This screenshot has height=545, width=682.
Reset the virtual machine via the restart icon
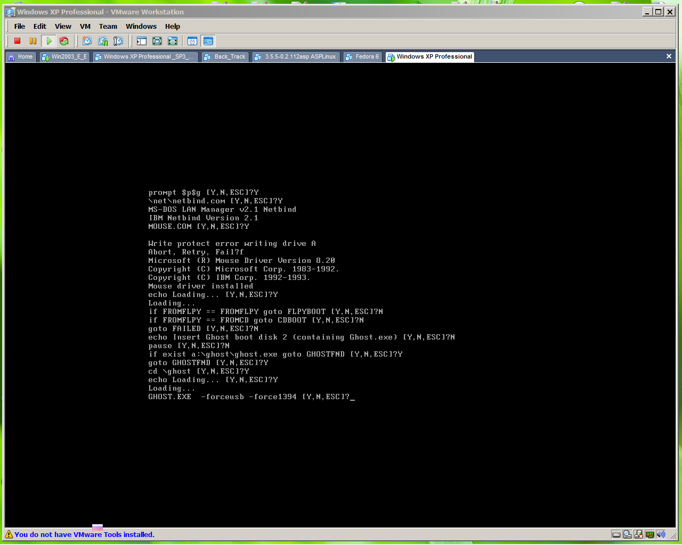coord(64,41)
